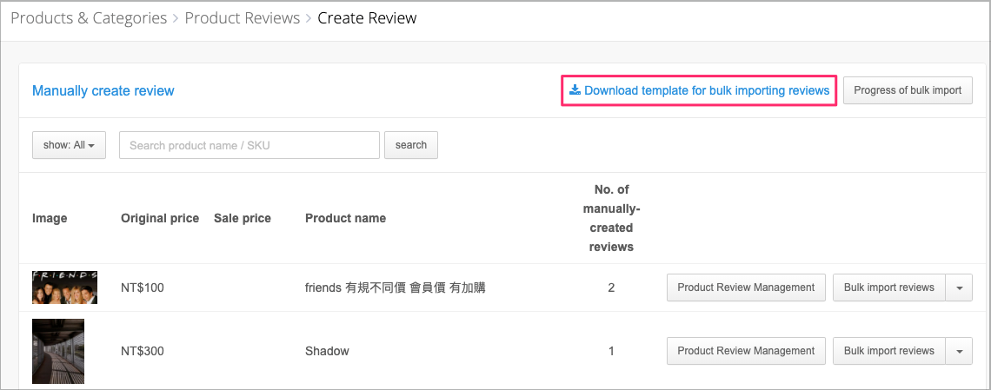Screen dimensions: 991x390
Task: Click the Original price column header
Action: [160, 218]
